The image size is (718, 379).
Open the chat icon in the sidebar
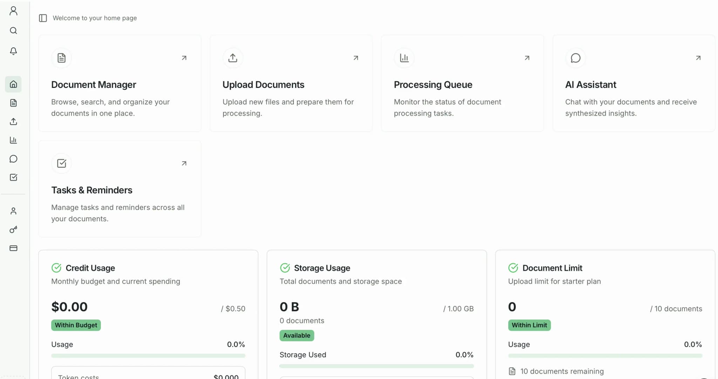coord(13,159)
